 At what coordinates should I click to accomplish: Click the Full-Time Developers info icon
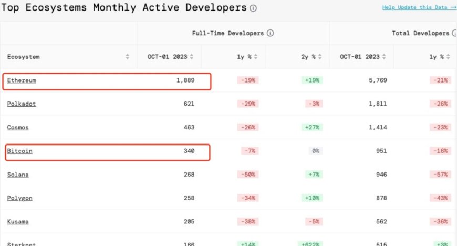pyautogui.click(x=270, y=33)
